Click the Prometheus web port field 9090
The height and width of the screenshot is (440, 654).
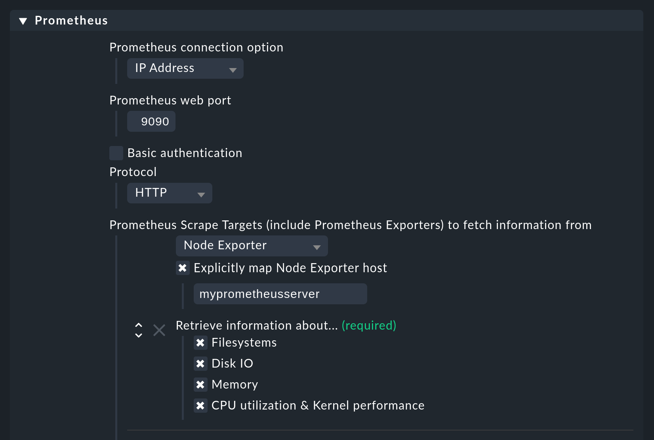(x=151, y=121)
